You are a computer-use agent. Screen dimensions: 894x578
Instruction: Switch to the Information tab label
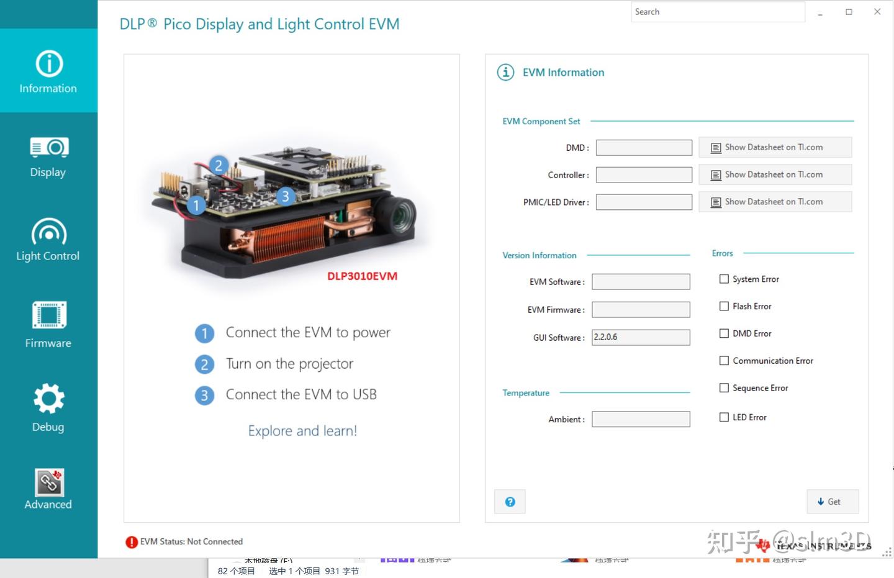pyautogui.click(x=48, y=89)
